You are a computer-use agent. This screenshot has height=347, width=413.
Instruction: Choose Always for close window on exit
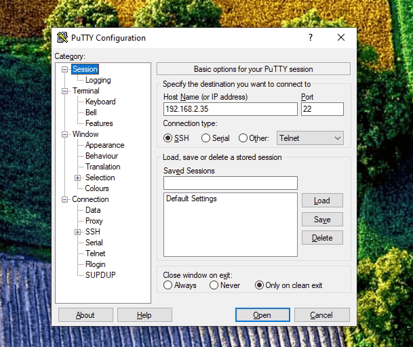pos(168,285)
